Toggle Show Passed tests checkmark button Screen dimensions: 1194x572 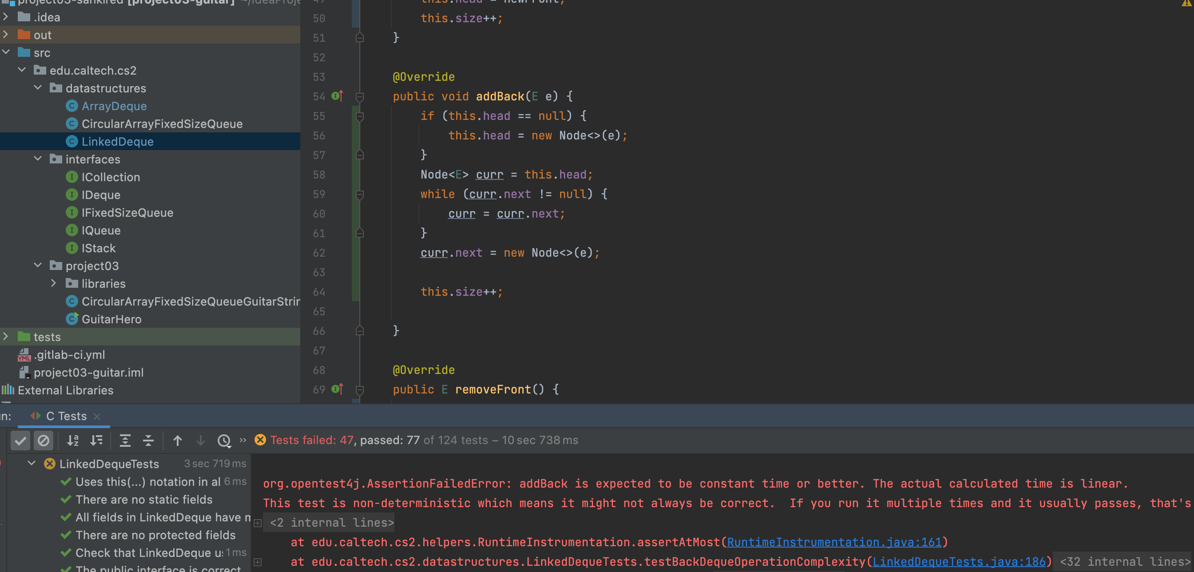(x=20, y=441)
